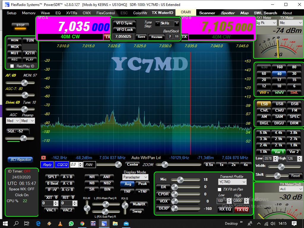
Task: Enable ANF auto notch filter
Action: [x=107, y=177]
